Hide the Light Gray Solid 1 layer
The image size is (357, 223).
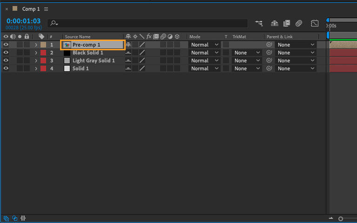[x=6, y=61]
